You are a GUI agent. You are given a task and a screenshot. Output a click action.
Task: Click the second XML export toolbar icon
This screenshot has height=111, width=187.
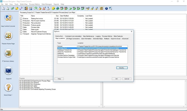click(66, 8)
